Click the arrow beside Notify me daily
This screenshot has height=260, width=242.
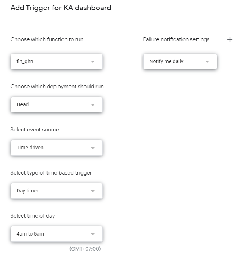point(207,62)
